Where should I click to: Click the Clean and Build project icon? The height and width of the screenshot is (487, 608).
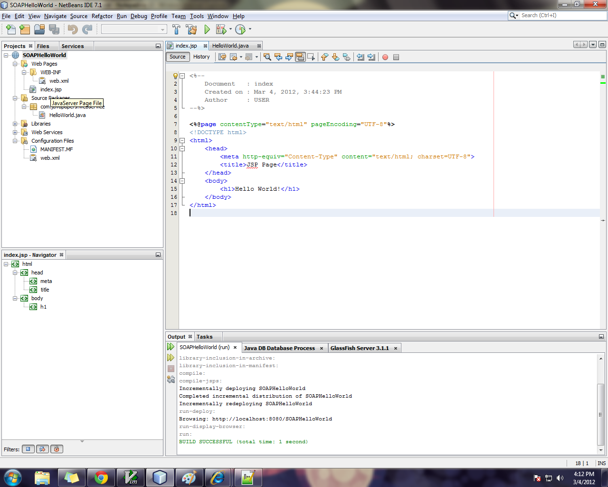pos(190,29)
